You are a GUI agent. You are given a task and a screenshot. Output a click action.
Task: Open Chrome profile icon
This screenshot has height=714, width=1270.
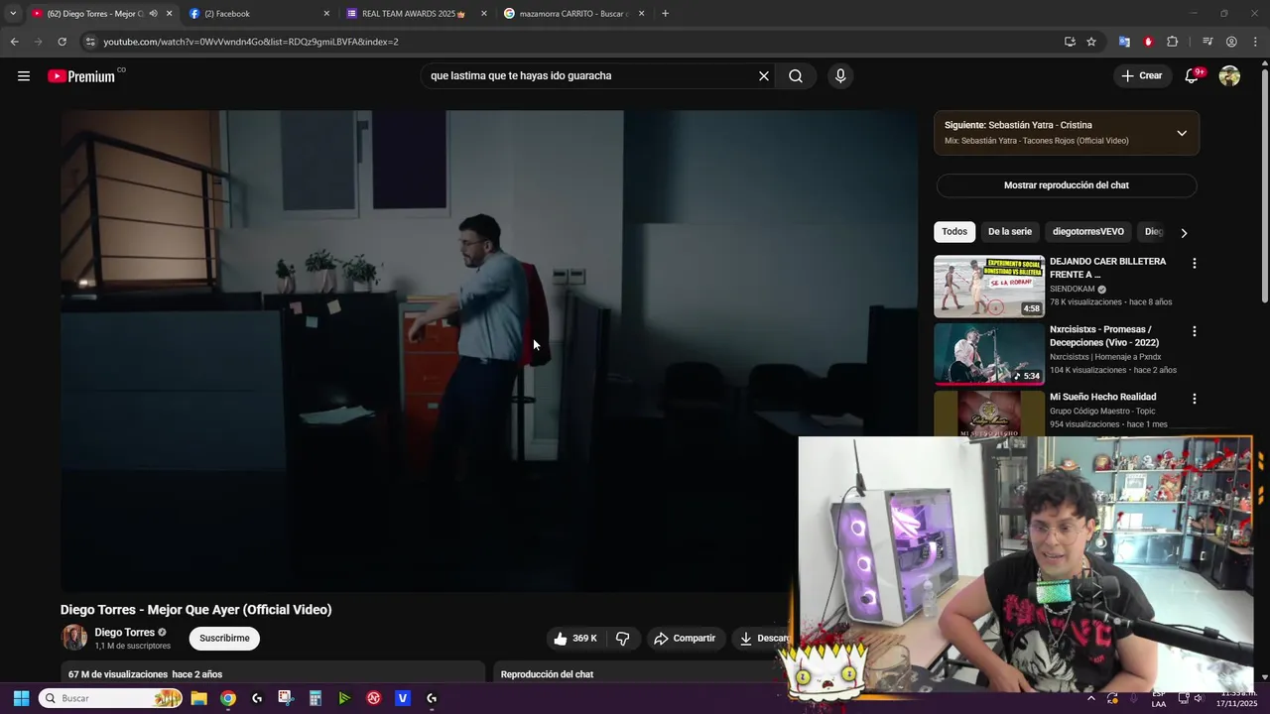tap(1231, 42)
